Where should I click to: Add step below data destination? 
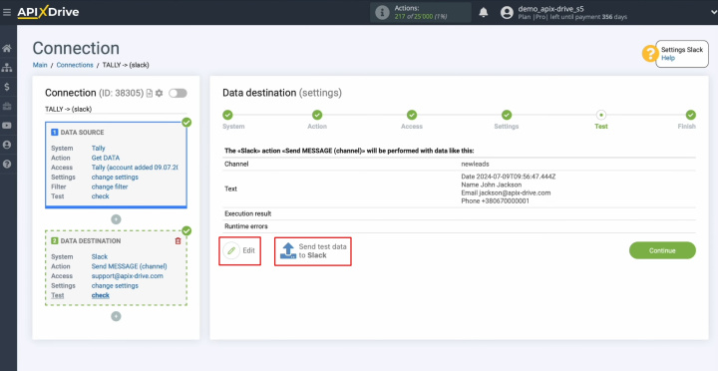[116, 316]
